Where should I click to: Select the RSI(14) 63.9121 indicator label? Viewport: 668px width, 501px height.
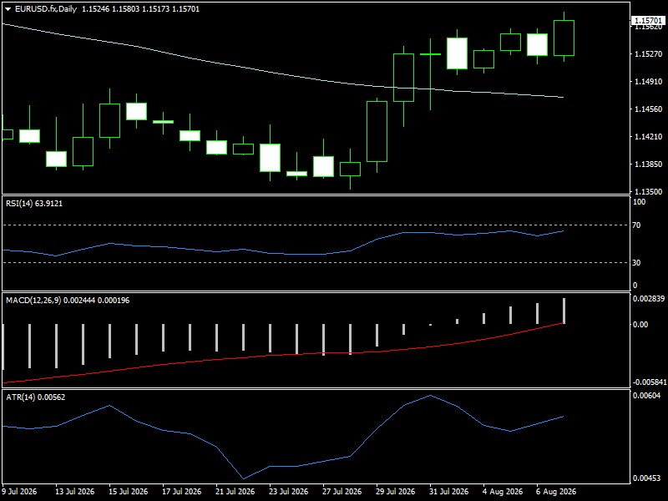pos(34,204)
